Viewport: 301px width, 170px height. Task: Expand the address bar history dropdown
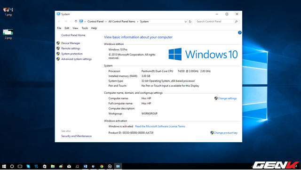click(185, 22)
